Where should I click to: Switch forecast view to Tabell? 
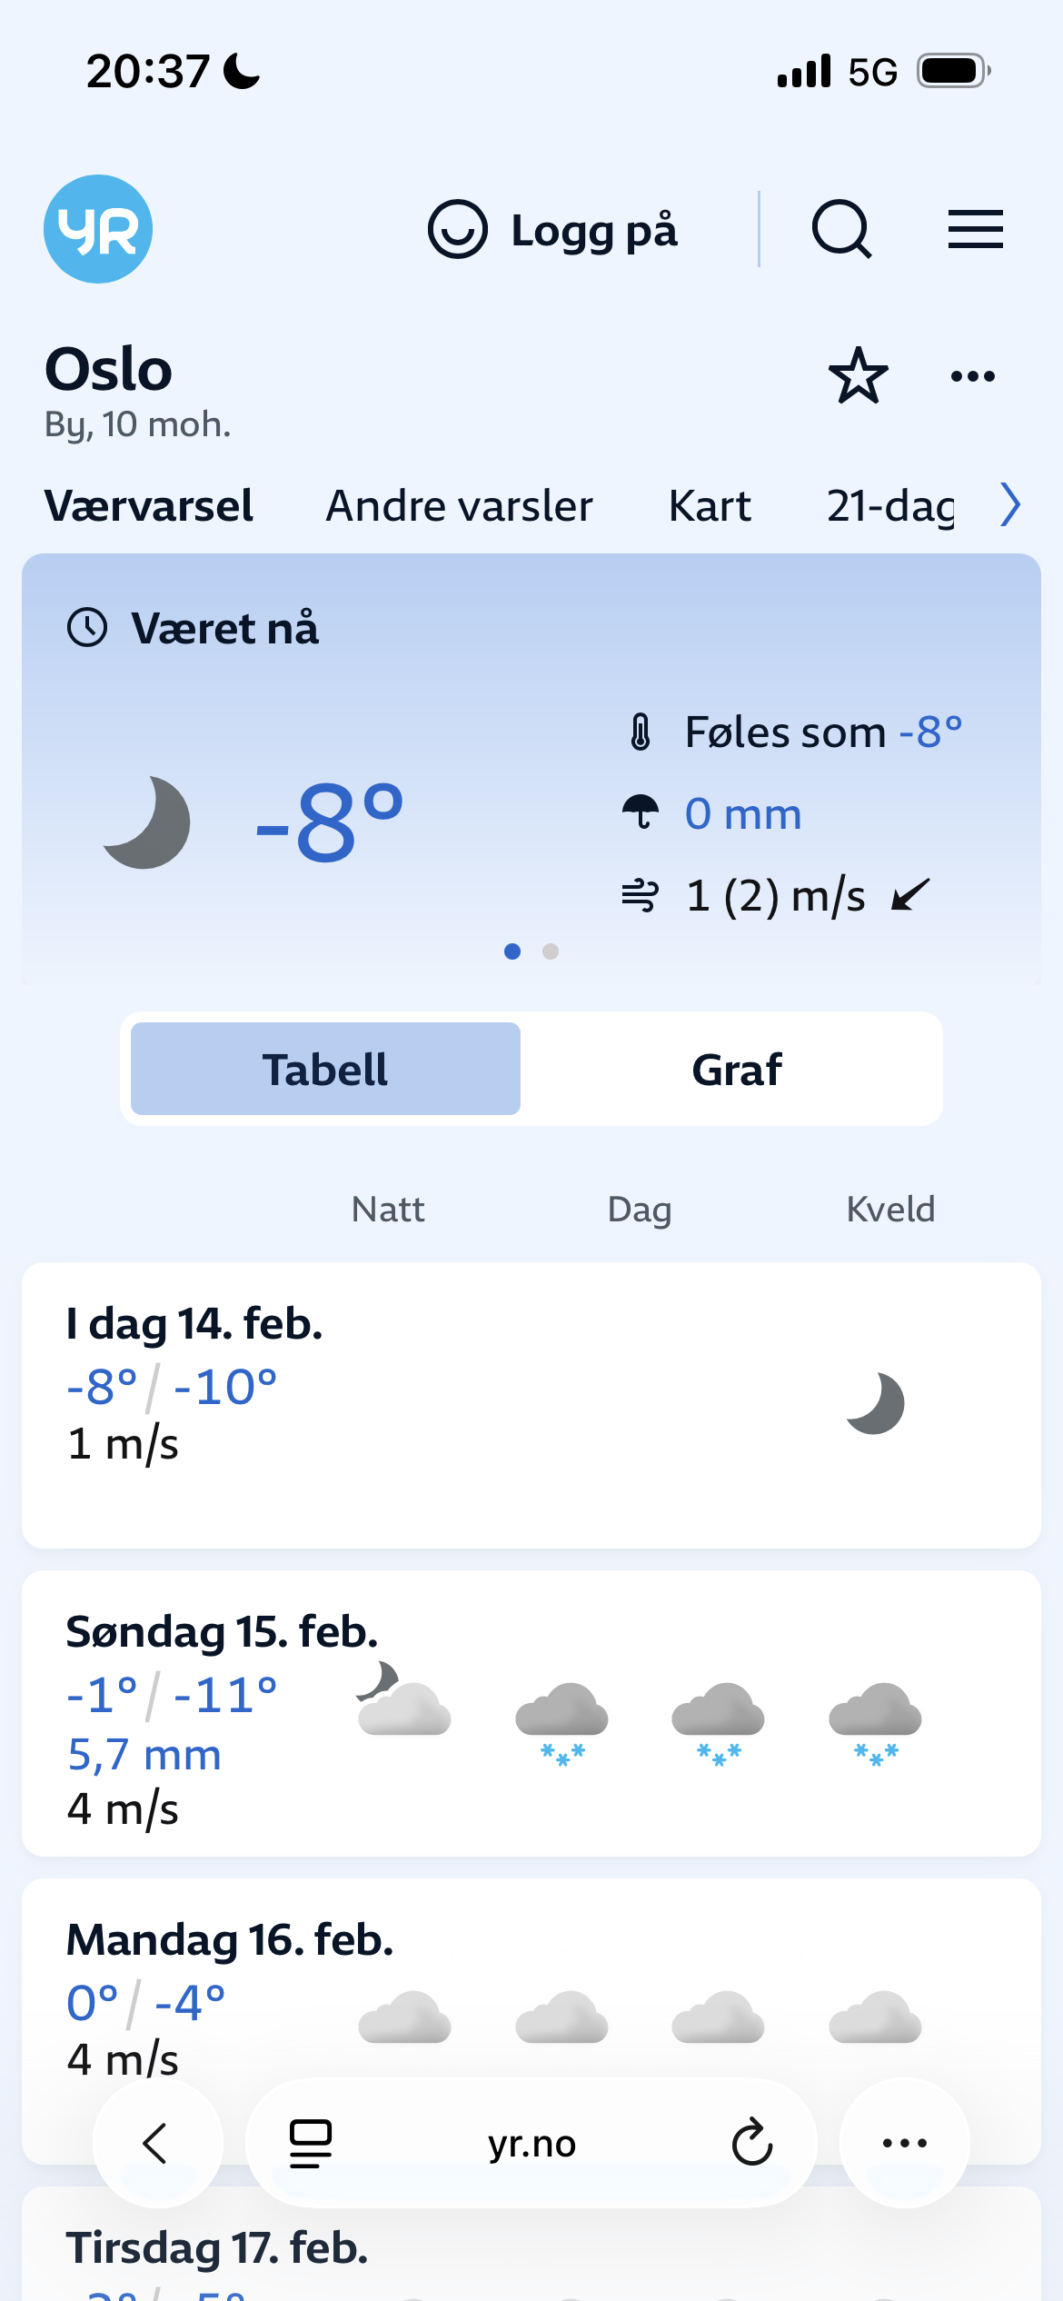pyautogui.click(x=325, y=1069)
